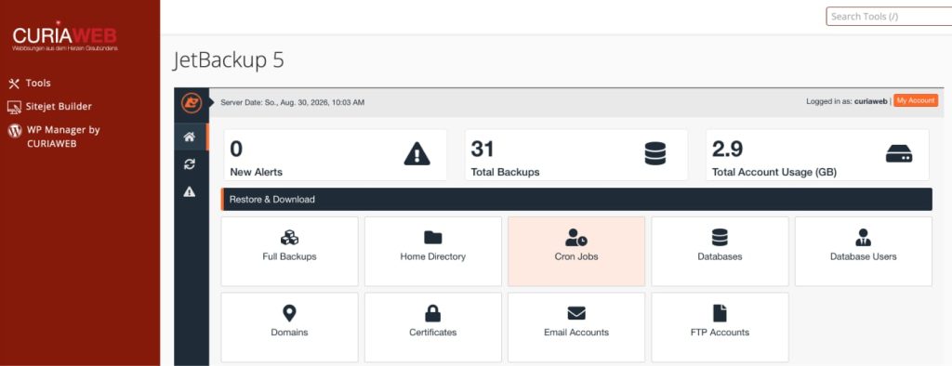Click the Full Backups cubes icon

(290, 237)
